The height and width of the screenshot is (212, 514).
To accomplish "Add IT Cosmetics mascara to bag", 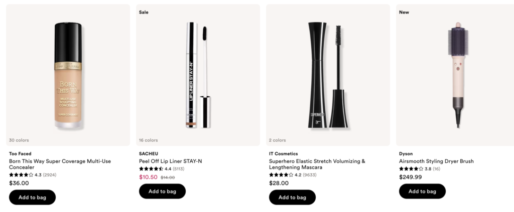I will [293, 197].
